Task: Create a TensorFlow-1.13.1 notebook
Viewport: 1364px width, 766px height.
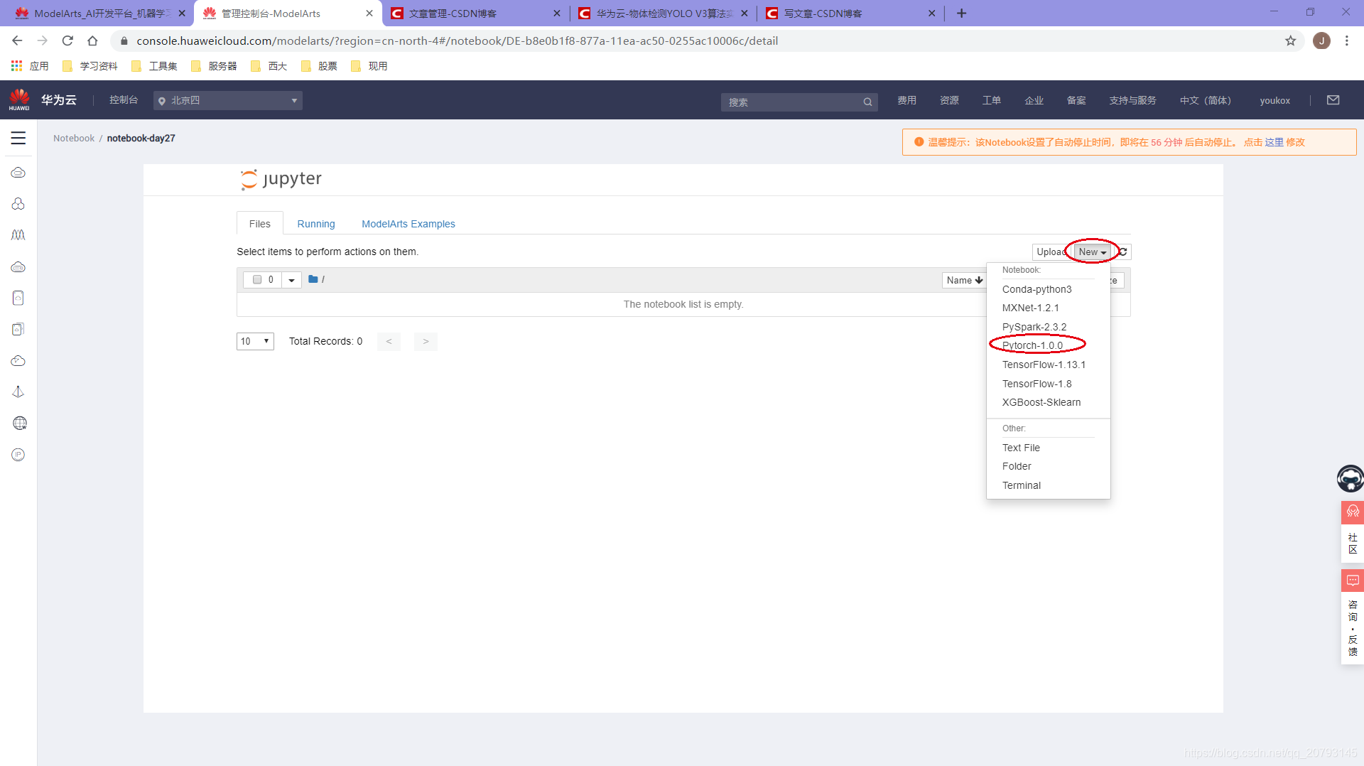Action: click(x=1044, y=365)
